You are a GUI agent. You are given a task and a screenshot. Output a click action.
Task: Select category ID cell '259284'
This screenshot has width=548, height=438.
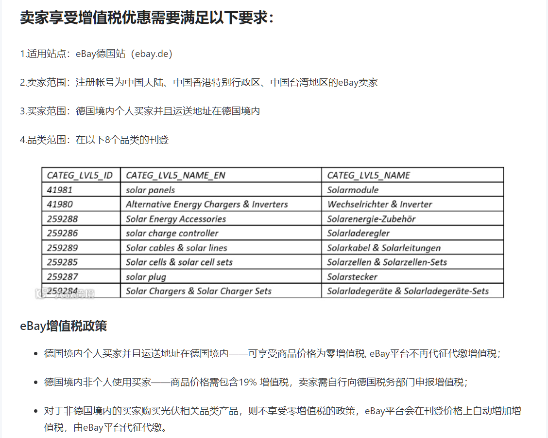[81, 291]
